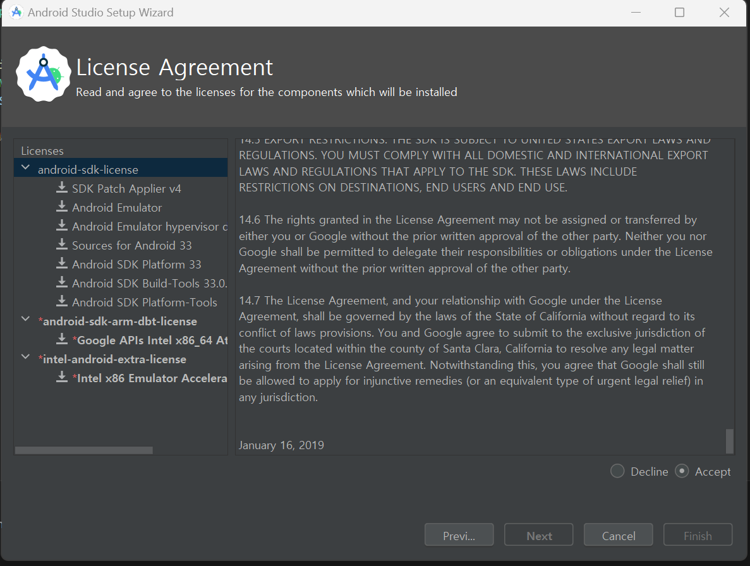
Task: Click the Licenses tree horizontal scrollbar
Action: coord(84,450)
